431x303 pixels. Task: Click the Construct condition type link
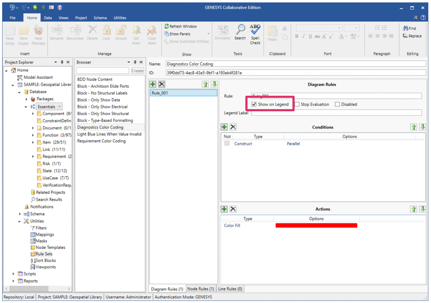coord(243,144)
